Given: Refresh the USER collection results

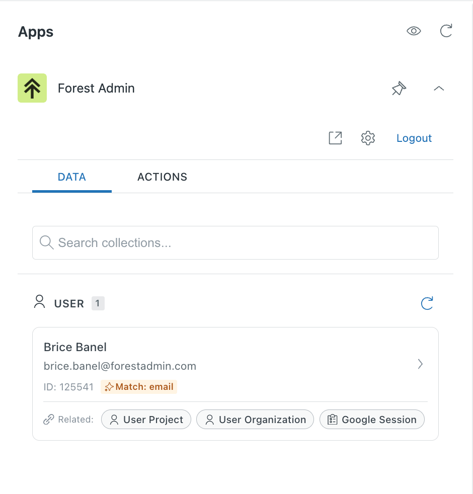Looking at the screenshot, I should pyautogui.click(x=427, y=303).
